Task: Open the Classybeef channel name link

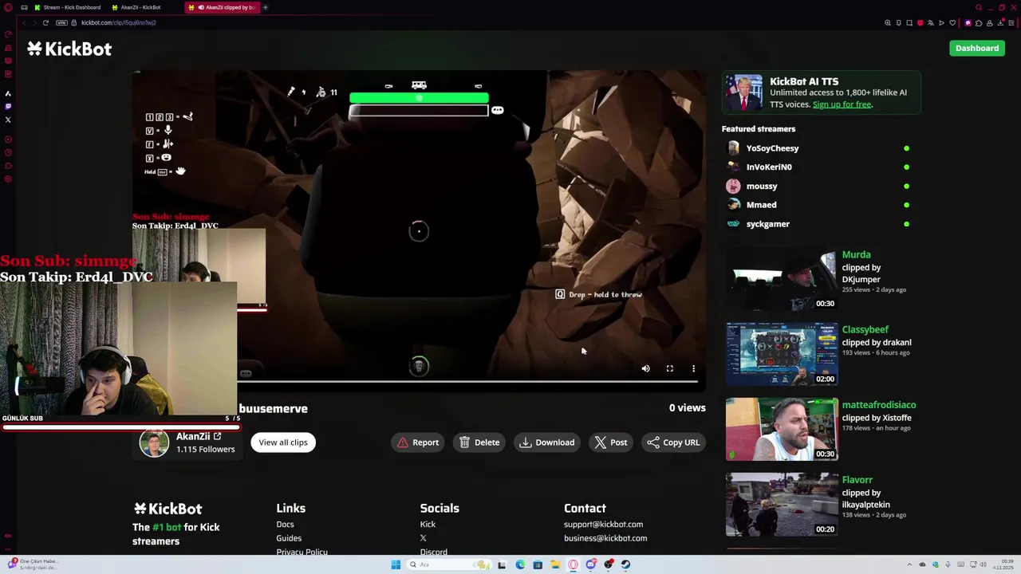Action: [865, 329]
